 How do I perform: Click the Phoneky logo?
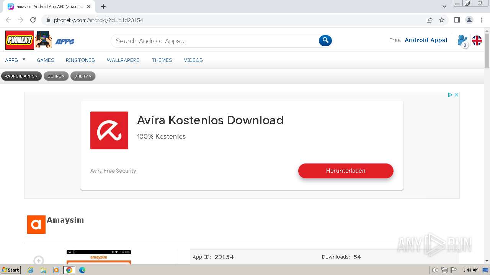20,40
